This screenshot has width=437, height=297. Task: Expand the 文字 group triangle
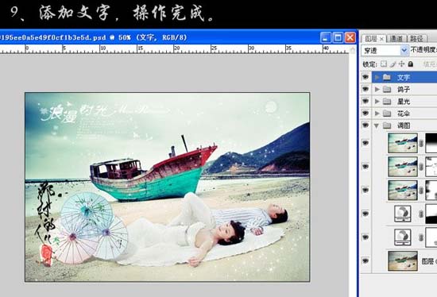(377, 77)
